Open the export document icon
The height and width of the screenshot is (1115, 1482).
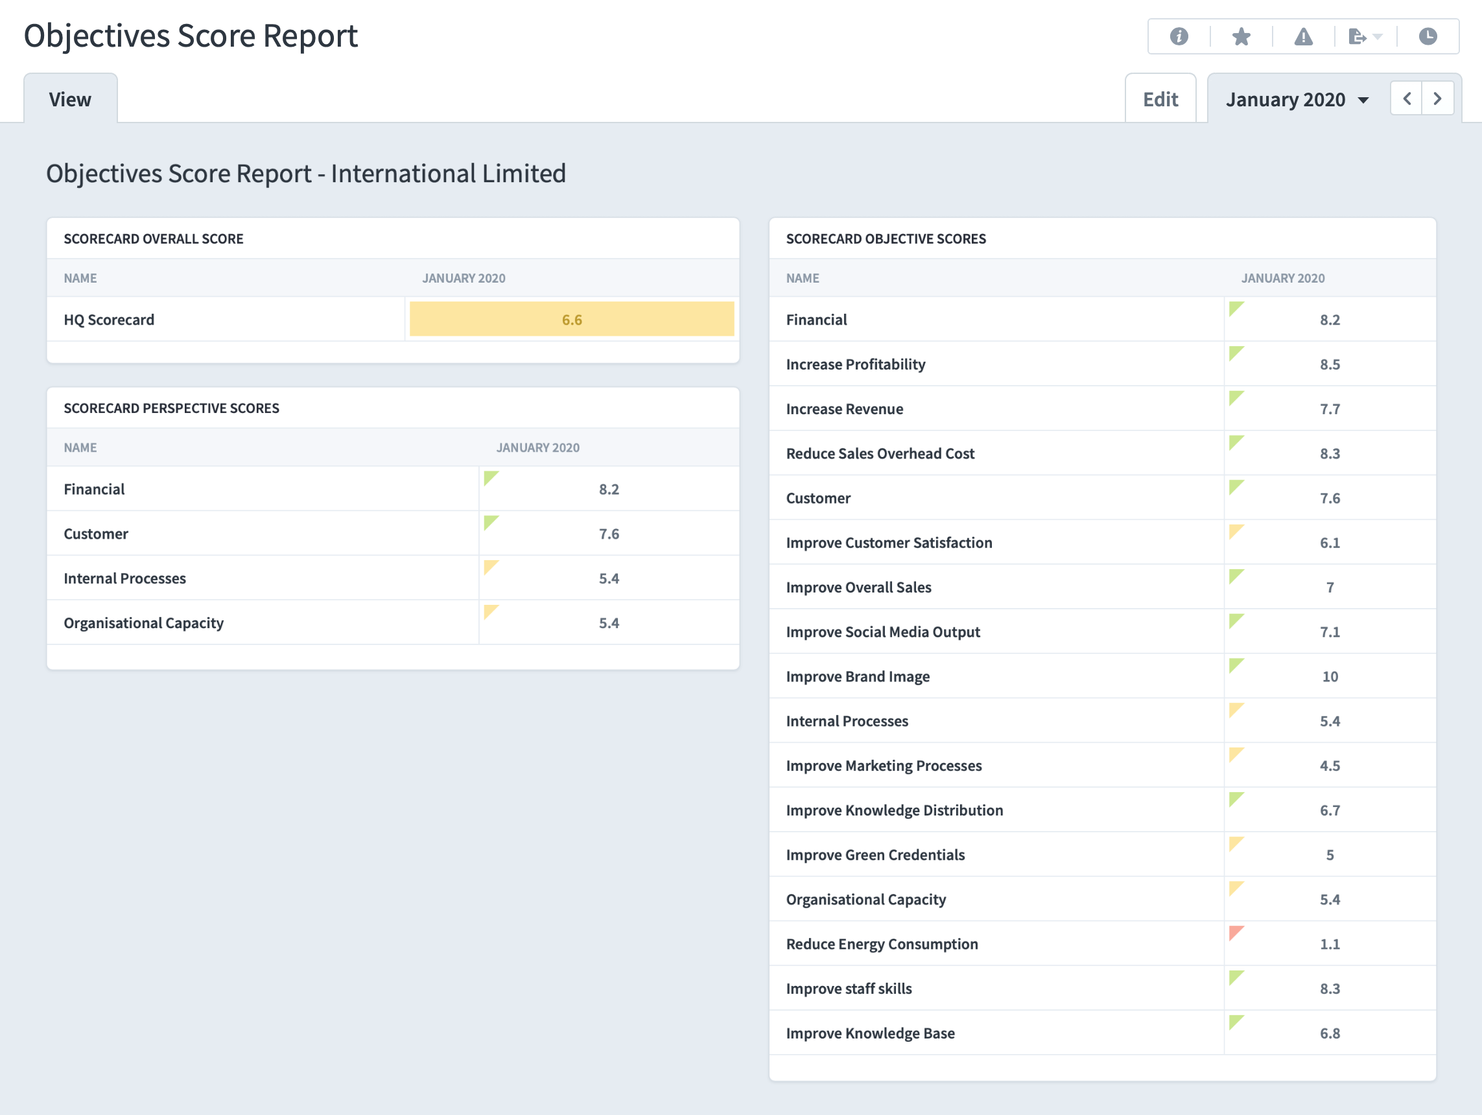[1358, 36]
